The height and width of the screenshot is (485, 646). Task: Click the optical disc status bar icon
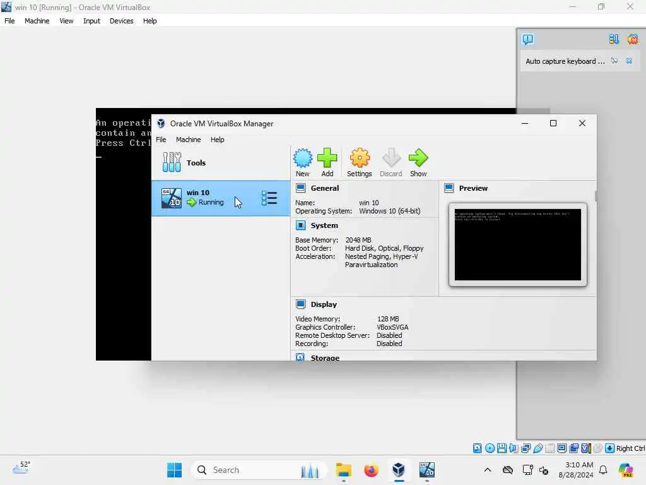[490, 448]
